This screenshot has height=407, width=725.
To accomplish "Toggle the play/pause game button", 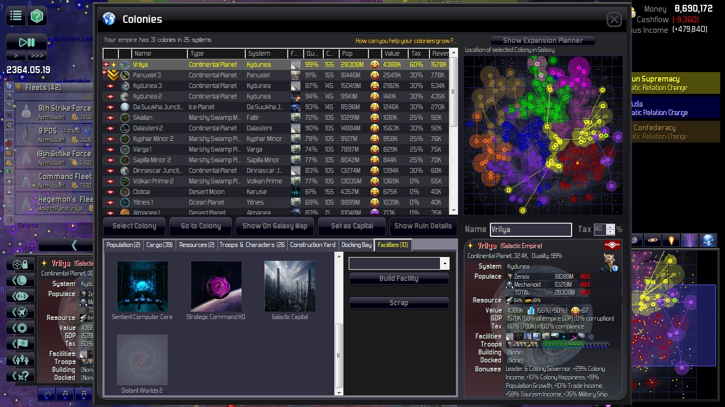I will coord(27,42).
